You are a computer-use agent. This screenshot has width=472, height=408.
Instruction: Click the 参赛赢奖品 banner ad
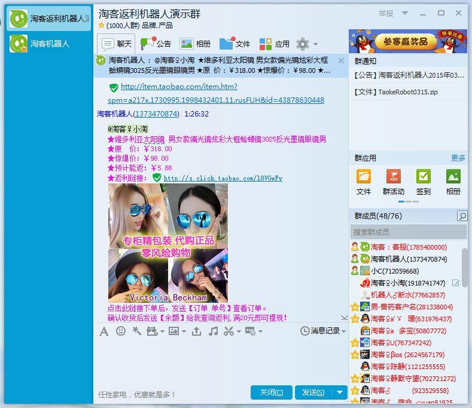408,41
